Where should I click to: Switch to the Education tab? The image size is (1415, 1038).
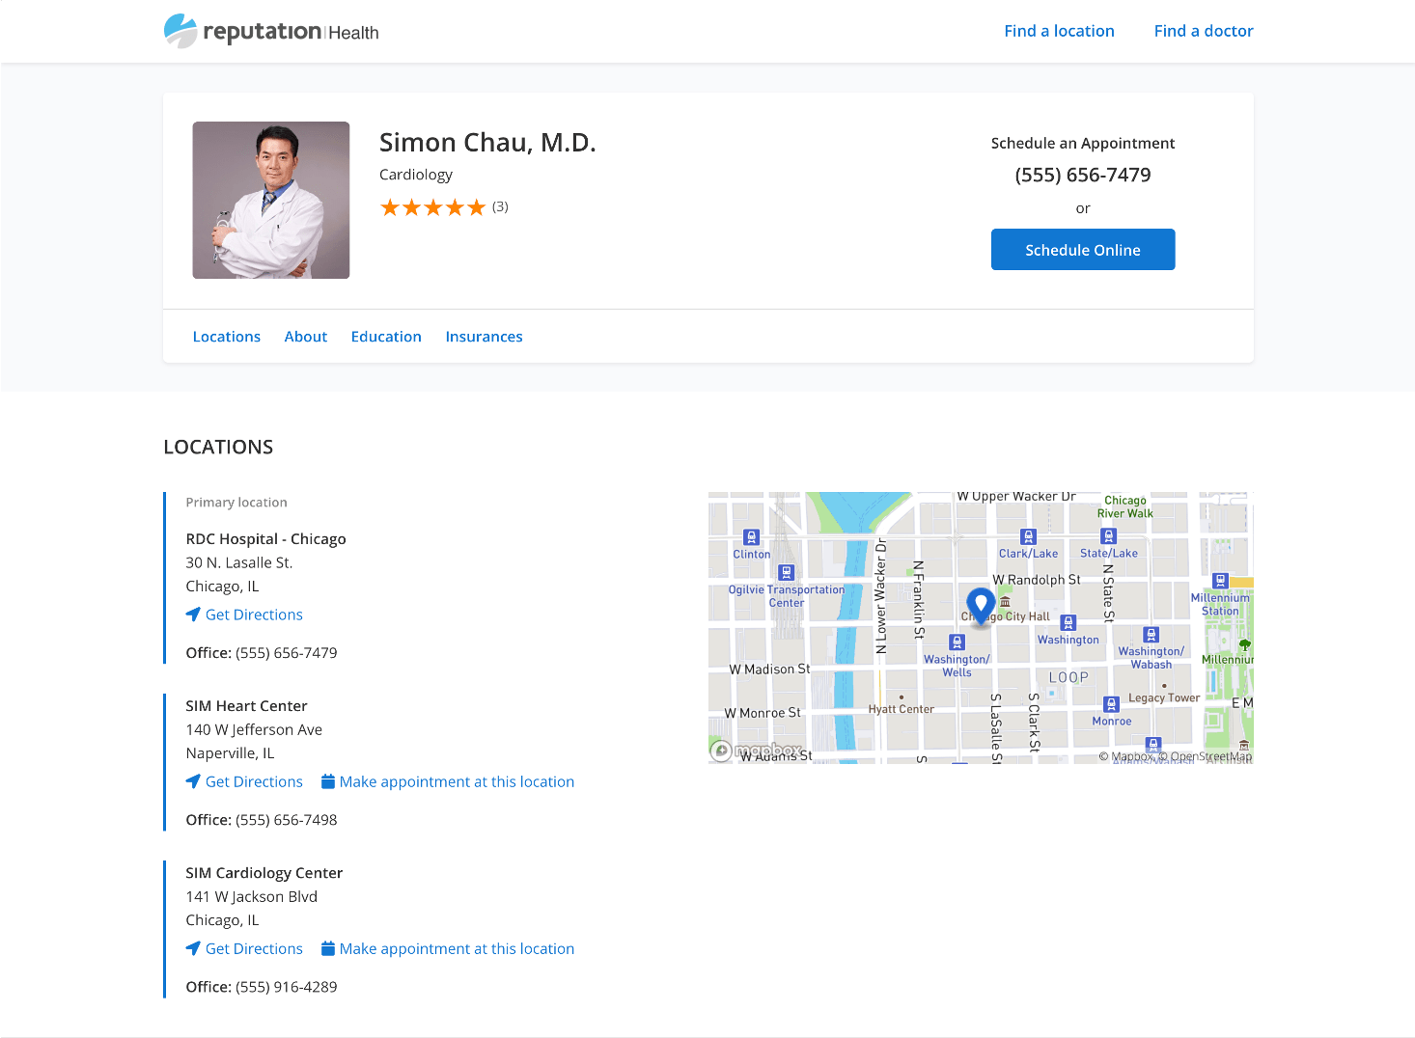tap(386, 337)
